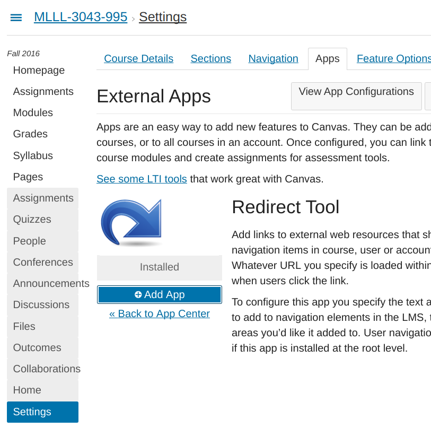Click the Installed status label
431x428 pixels.
160,267
